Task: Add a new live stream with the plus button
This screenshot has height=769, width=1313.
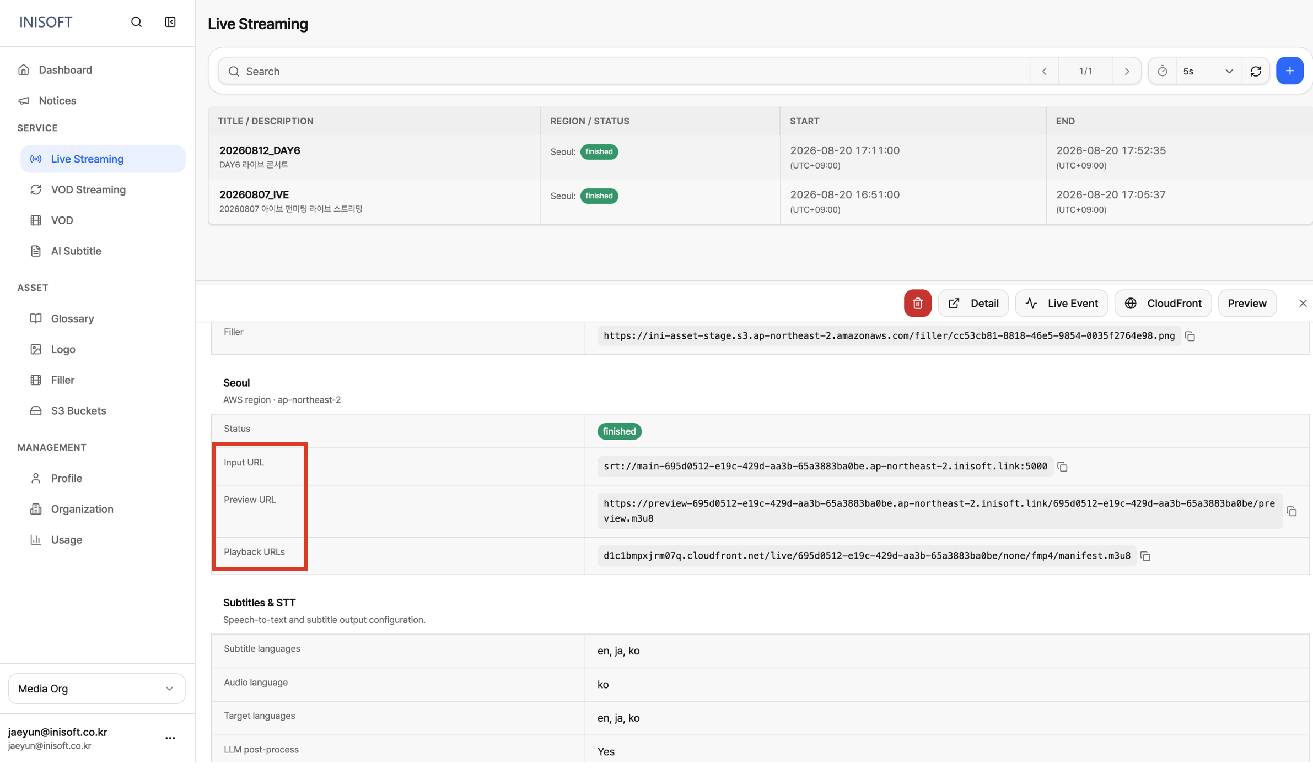Action: tap(1289, 71)
